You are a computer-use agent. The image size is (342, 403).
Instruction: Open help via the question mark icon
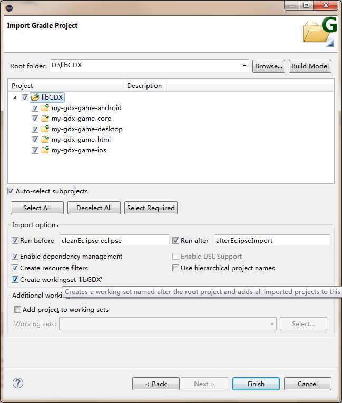click(18, 383)
